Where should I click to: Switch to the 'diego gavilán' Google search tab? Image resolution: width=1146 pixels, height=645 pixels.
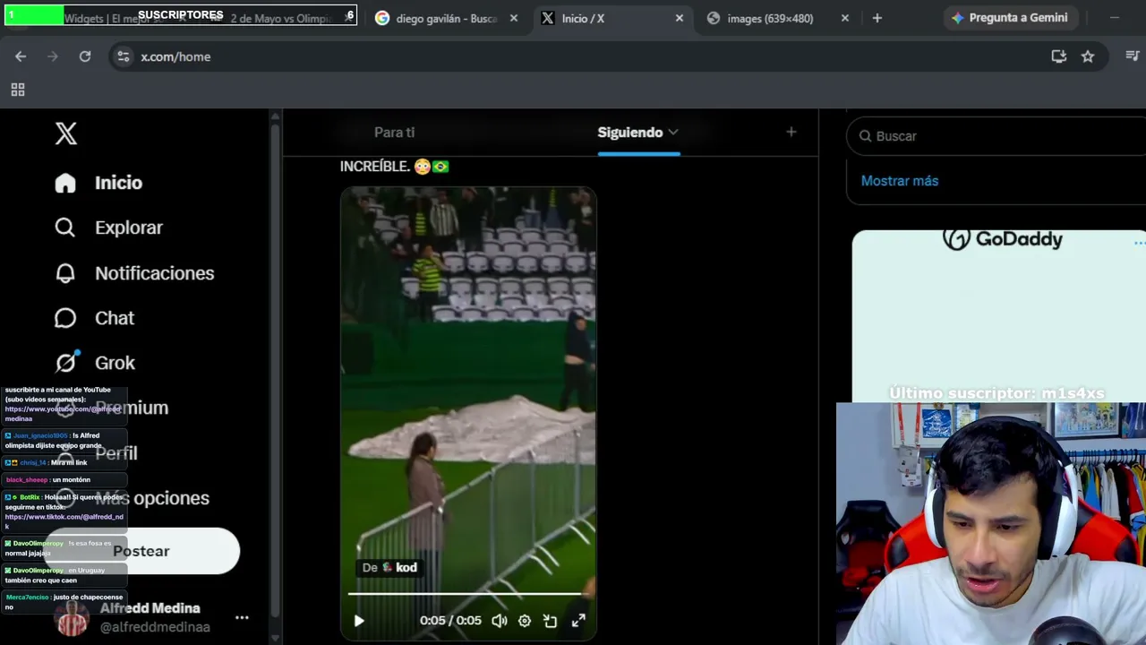coord(447,18)
